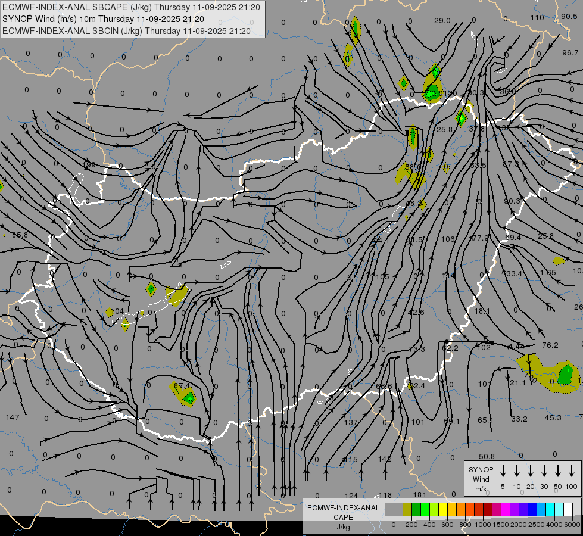This screenshot has height=536, width=583.
Task: Click the 90.5 value on the map
Action: point(569,16)
